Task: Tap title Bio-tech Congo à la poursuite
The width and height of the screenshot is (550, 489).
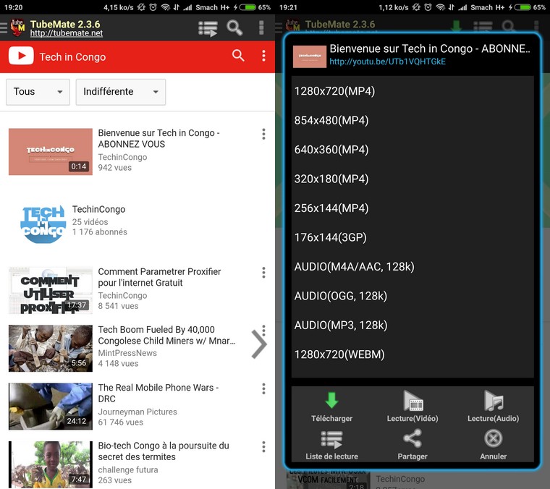Action: pyautogui.click(x=164, y=451)
